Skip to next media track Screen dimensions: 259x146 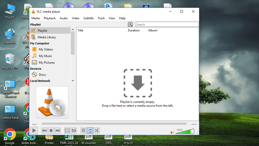57,131
